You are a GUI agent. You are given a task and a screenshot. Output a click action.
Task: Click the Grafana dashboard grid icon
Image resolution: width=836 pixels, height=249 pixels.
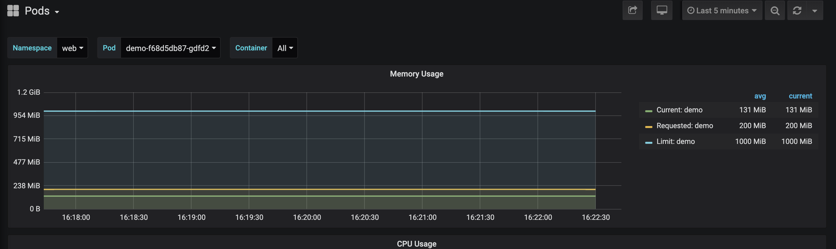[13, 10]
